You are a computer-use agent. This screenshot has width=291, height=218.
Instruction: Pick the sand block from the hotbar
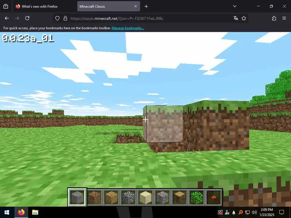pyautogui.click(x=145, y=197)
